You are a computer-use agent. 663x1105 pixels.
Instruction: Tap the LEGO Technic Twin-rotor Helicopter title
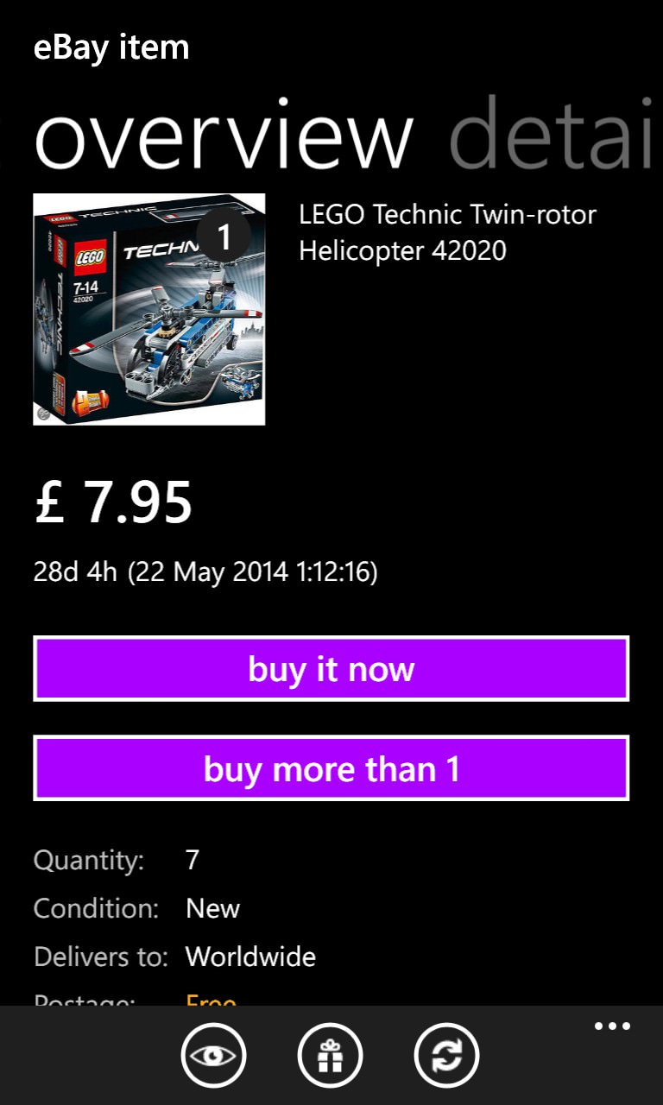(x=447, y=232)
